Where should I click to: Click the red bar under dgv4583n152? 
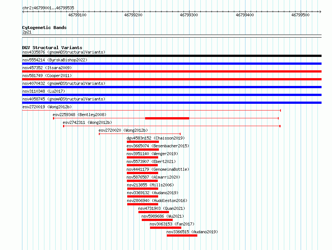tap(143, 142)
